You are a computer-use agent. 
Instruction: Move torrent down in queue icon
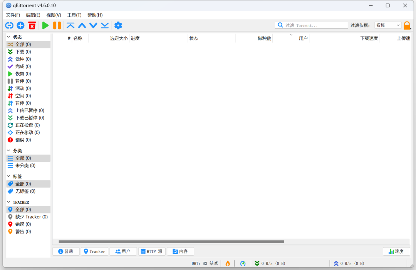(x=93, y=25)
